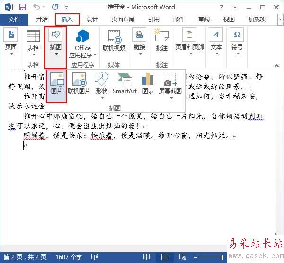Click the Word application icon in title bar
The width and height of the screenshot is (284, 263).
click(x=9, y=7)
